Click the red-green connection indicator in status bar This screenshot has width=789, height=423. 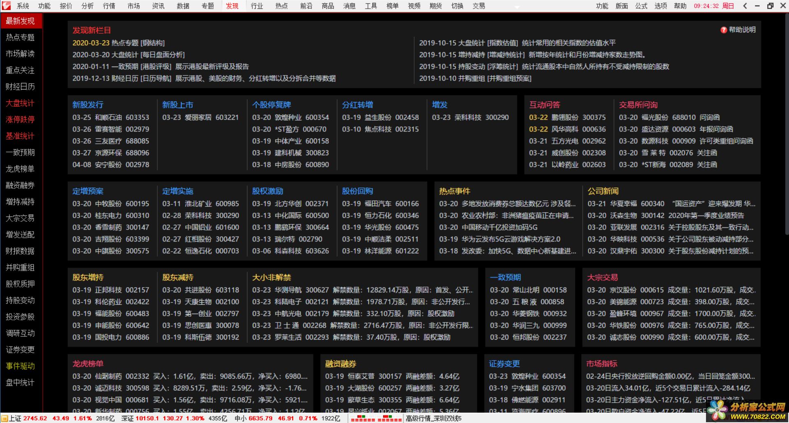click(376, 418)
